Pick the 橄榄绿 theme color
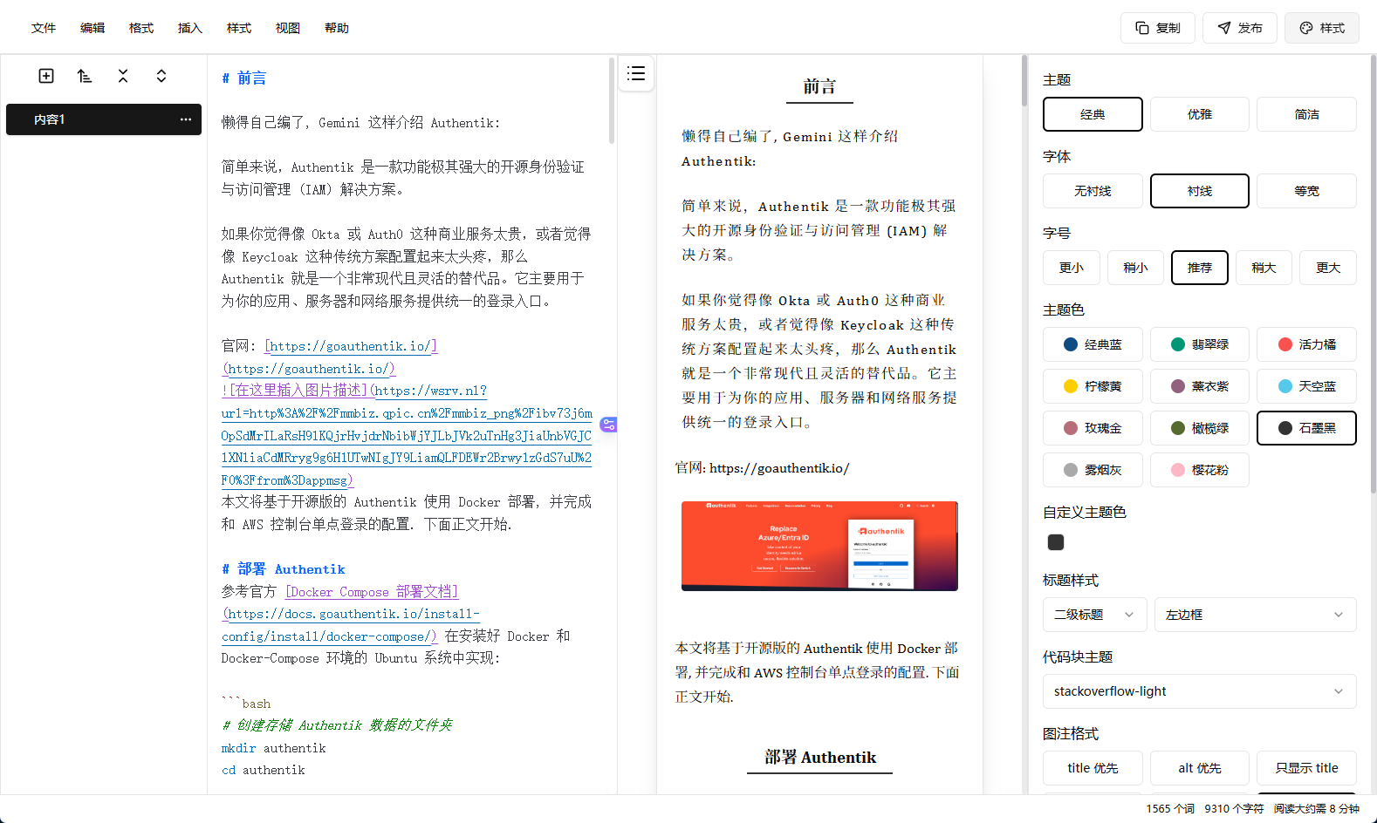 (x=1200, y=428)
